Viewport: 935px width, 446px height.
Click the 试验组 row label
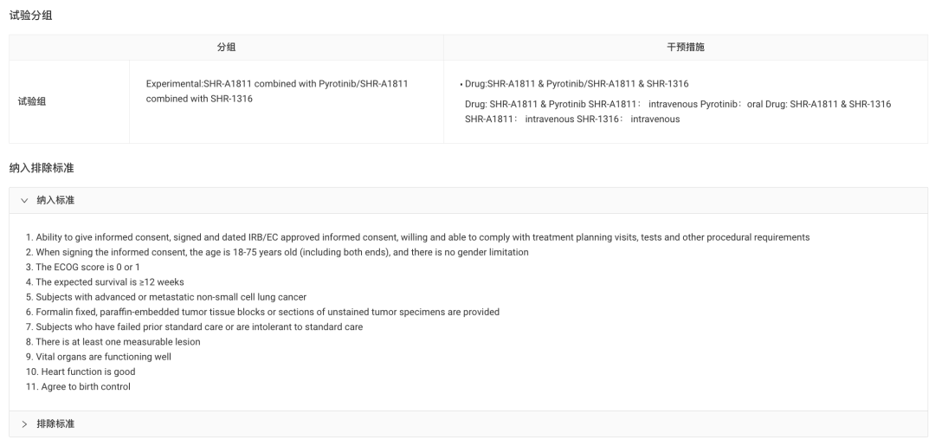(x=32, y=101)
